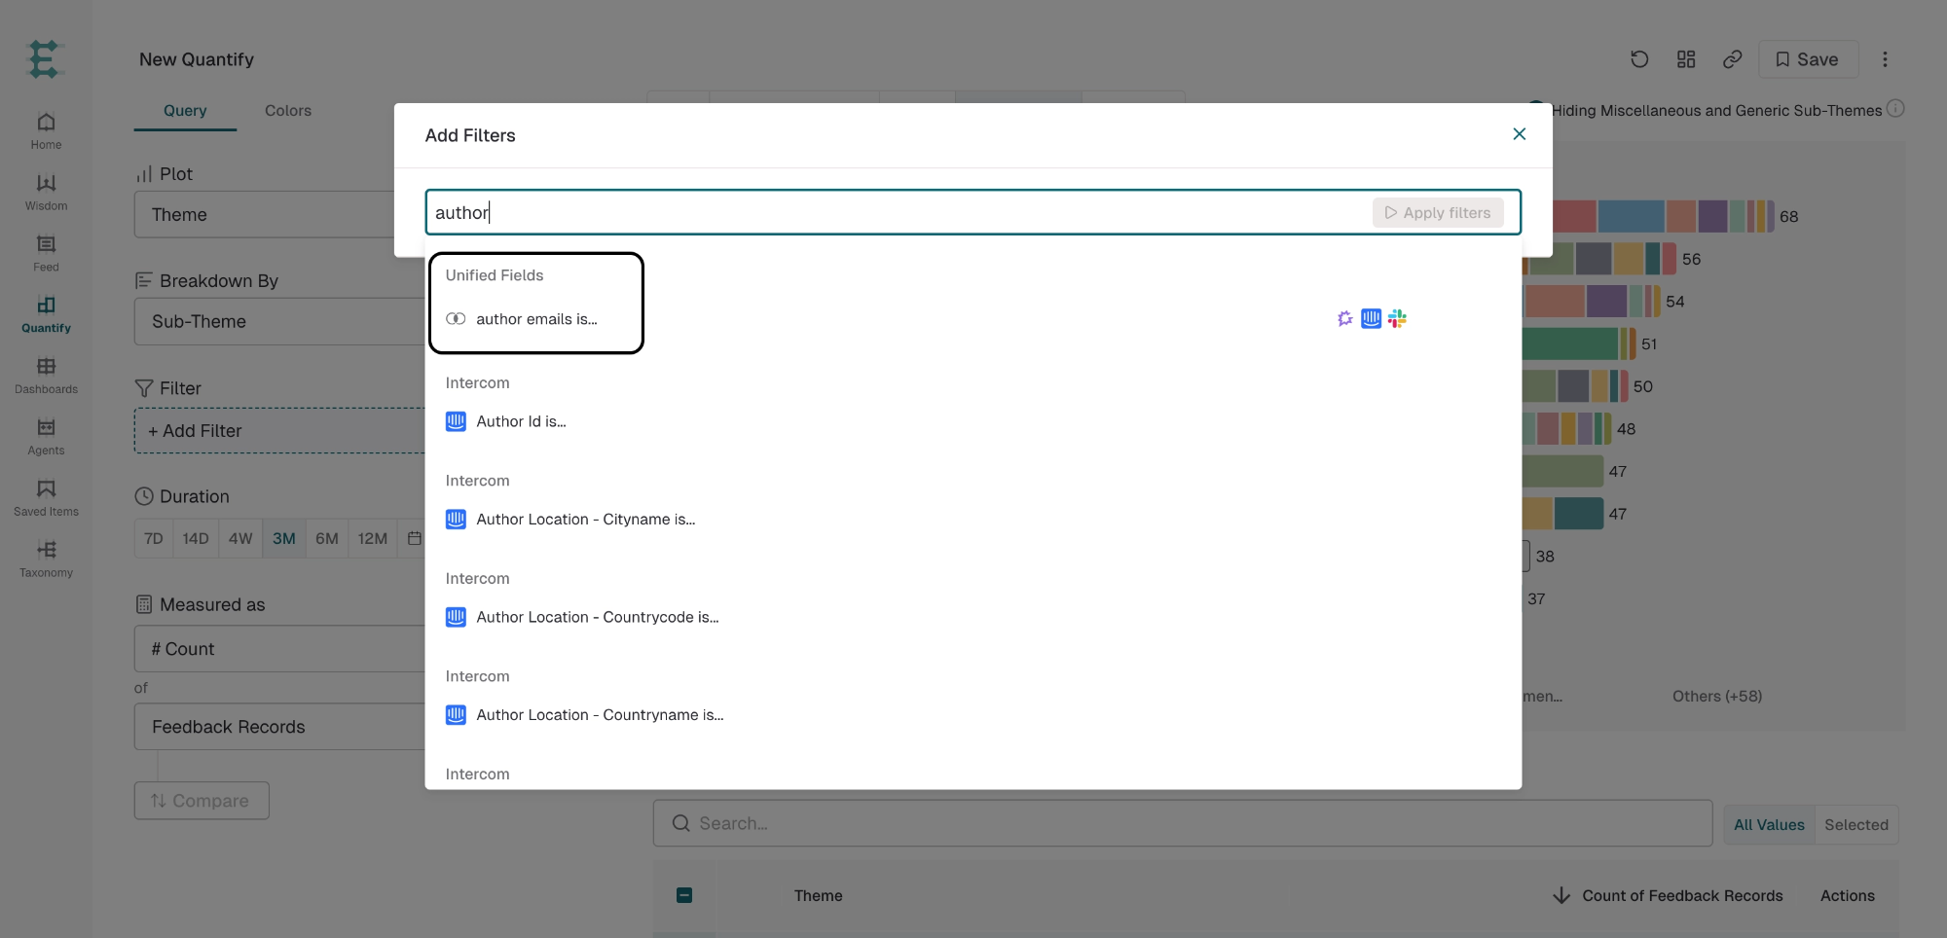Go to Wisdom in the sidebar

coord(46,193)
